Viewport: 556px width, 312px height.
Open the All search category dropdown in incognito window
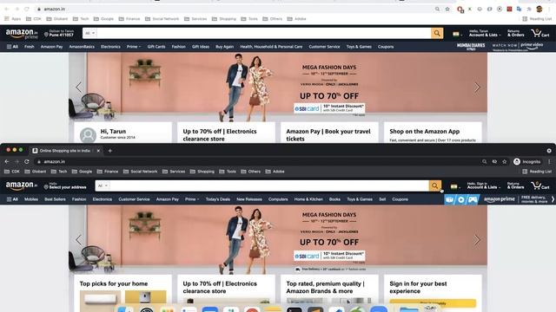coord(103,185)
